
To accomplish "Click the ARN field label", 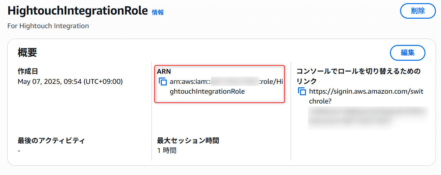I will (164, 72).
